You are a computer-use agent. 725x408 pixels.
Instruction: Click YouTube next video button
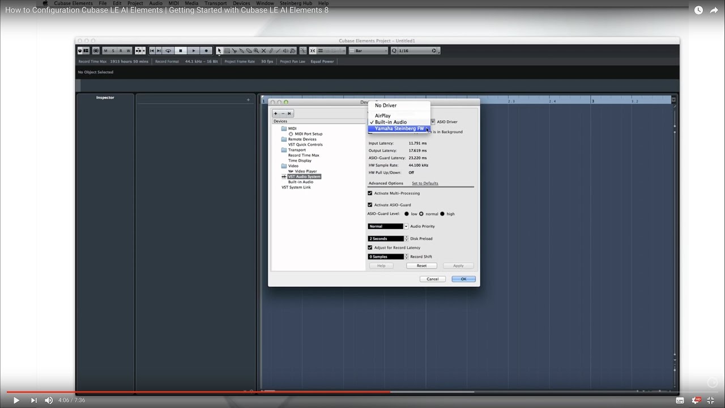click(33, 400)
